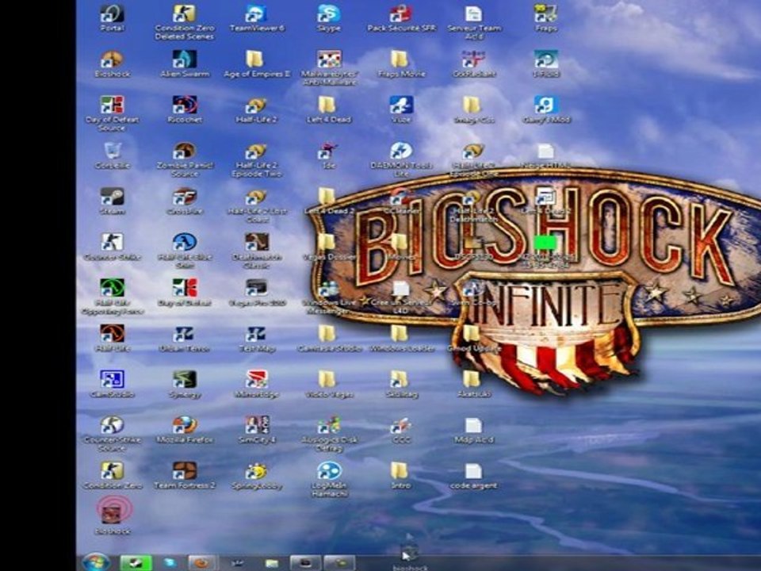The height and width of the screenshot is (571, 761).
Task: Select the Corbeille recycle bin icon
Action: click(x=112, y=155)
